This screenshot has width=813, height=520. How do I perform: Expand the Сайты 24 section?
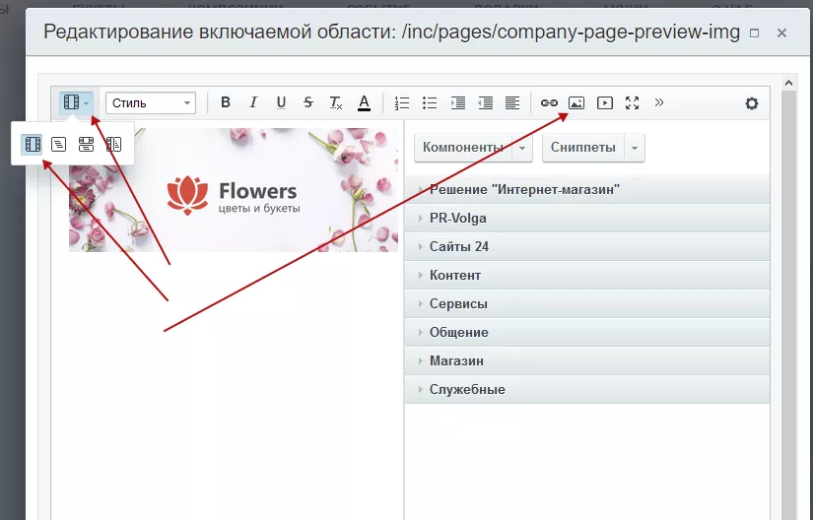587,246
